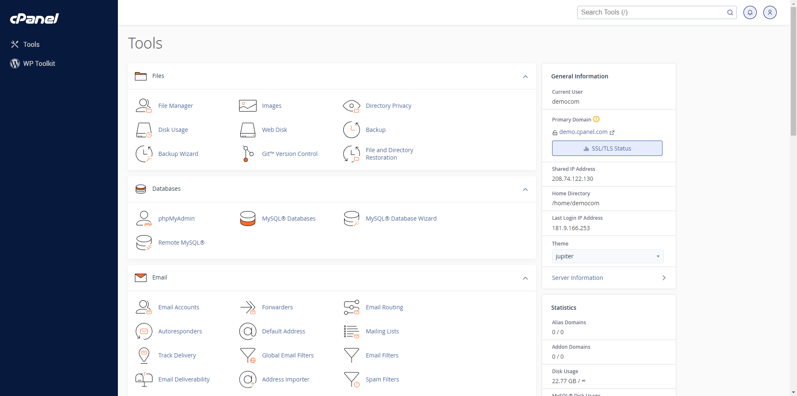Click the Address Importer icon

point(247,379)
